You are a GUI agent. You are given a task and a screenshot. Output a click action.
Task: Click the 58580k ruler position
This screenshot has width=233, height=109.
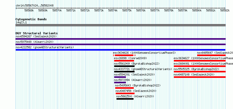197,10
